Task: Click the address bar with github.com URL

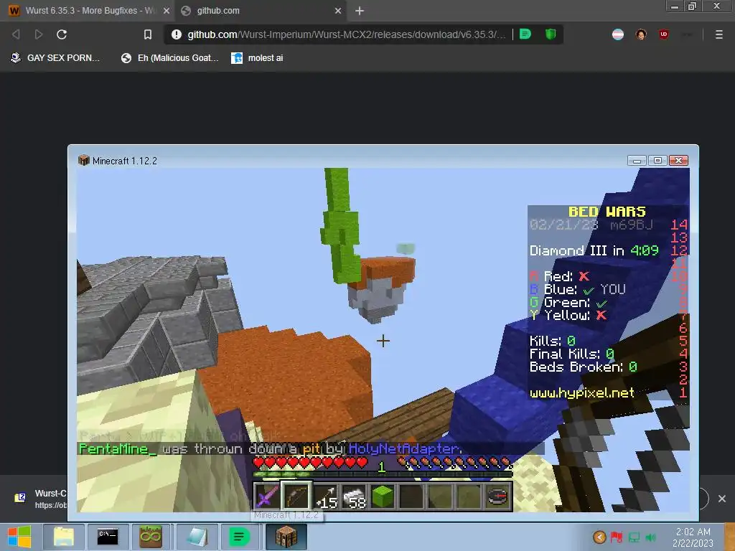Action: pyautogui.click(x=347, y=34)
